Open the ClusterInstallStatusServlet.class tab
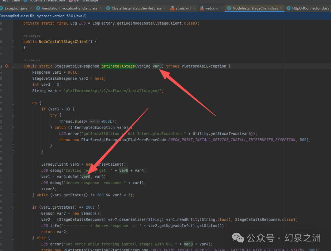This screenshot has height=251, width=331. (x=136, y=8)
